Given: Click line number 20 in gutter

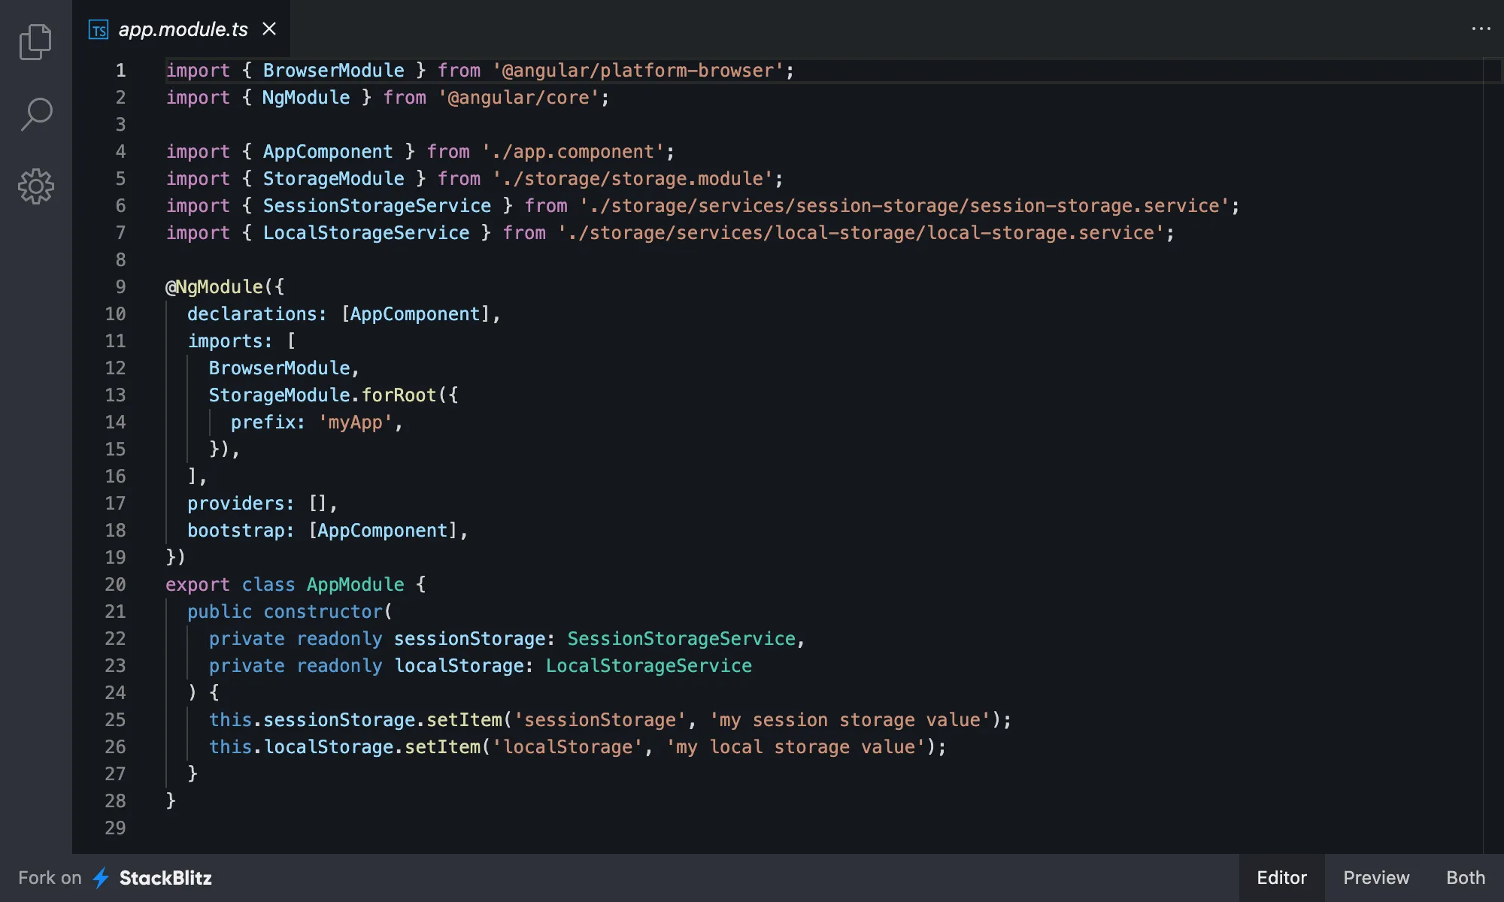Looking at the screenshot, I should tap(115, 585).
